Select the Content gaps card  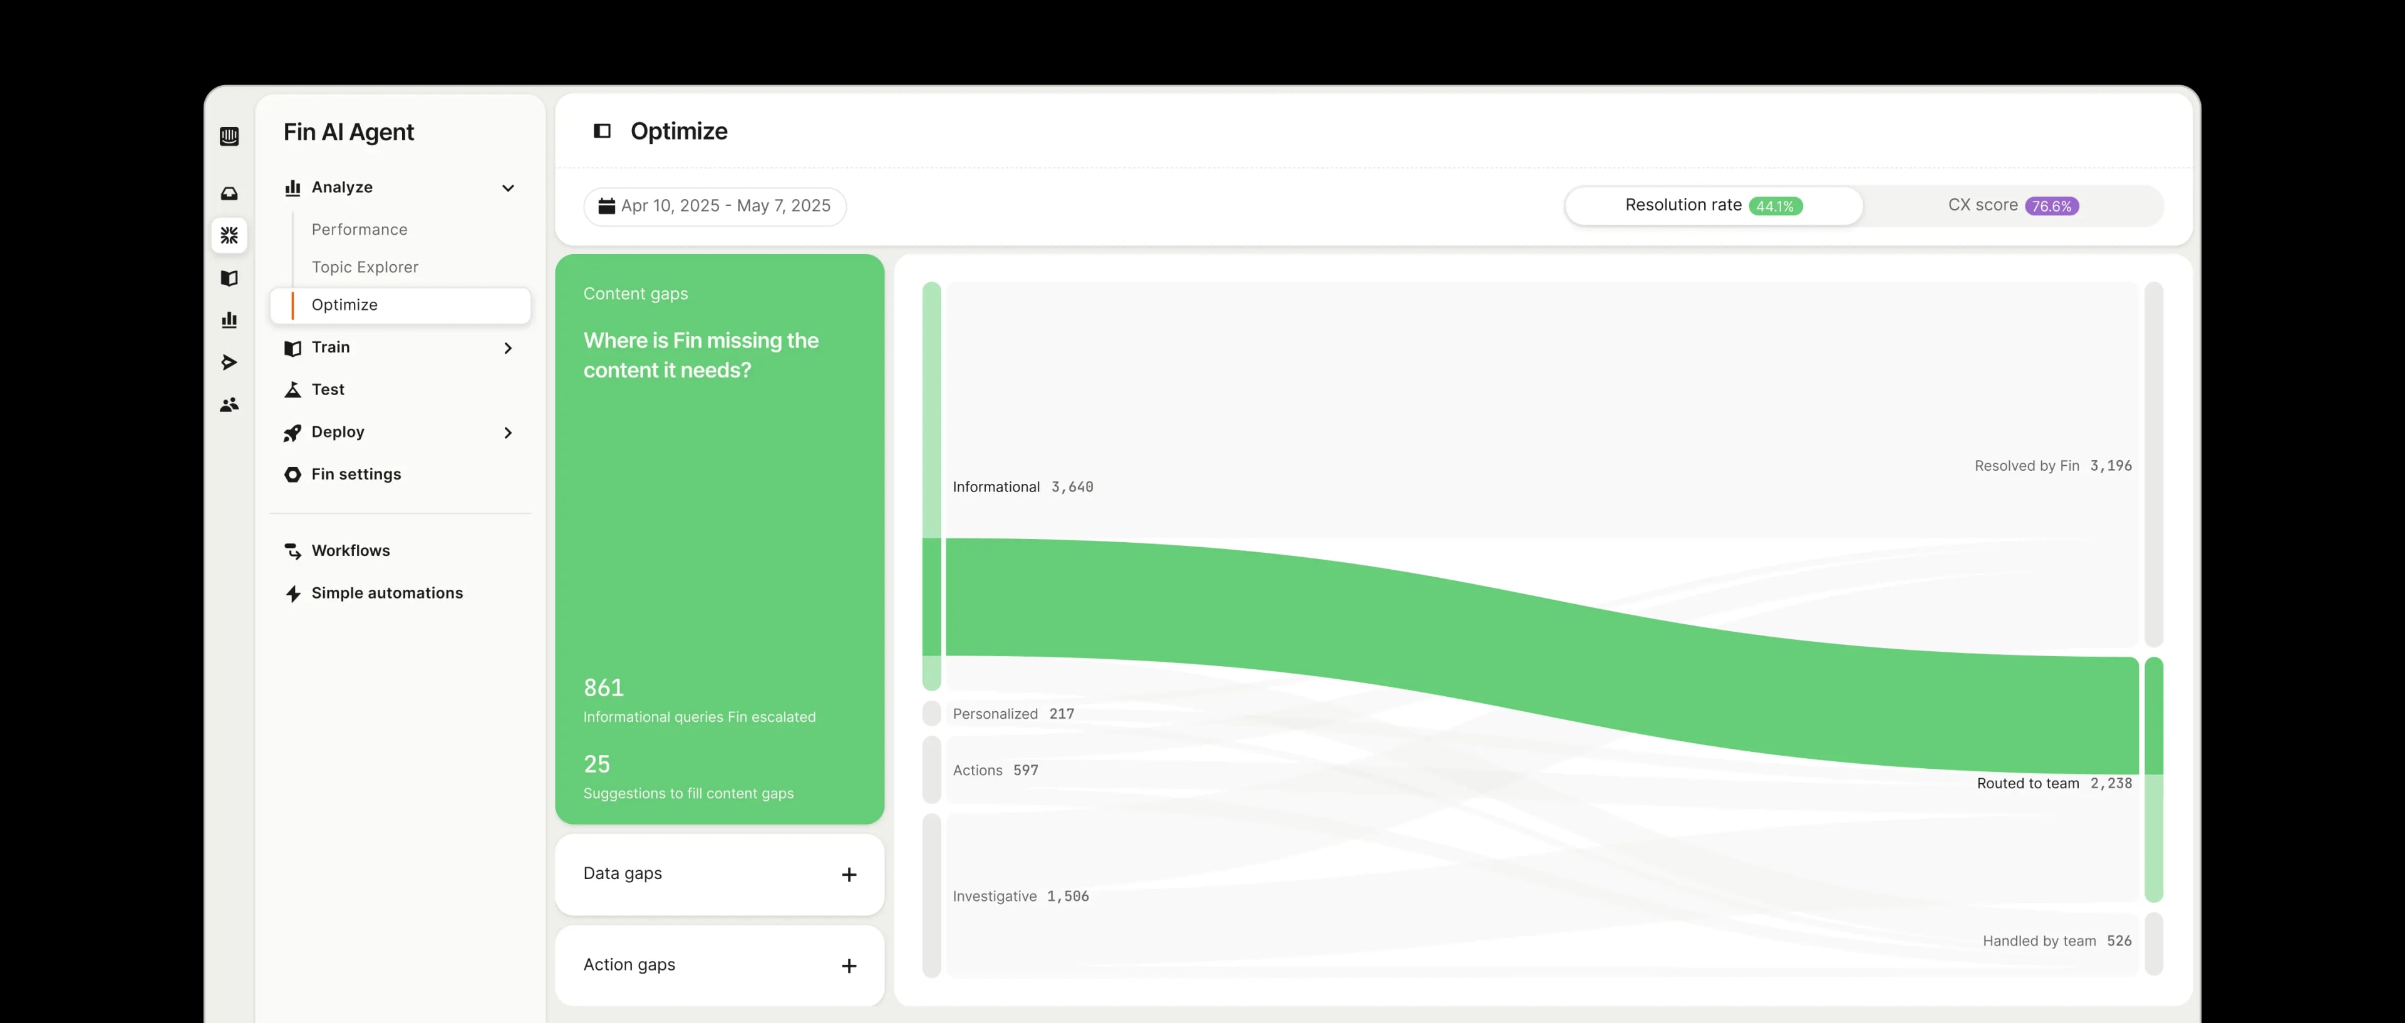tap(719, 538)
